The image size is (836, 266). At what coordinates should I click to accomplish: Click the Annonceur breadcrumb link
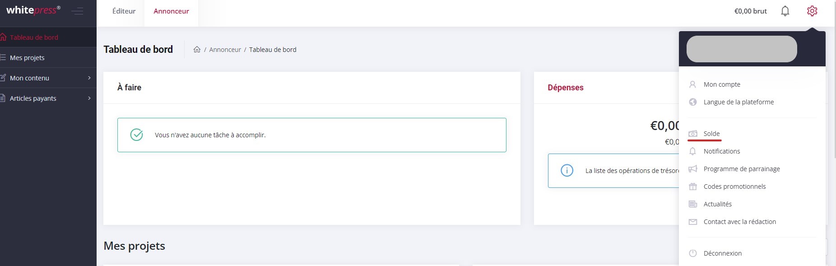225,50
